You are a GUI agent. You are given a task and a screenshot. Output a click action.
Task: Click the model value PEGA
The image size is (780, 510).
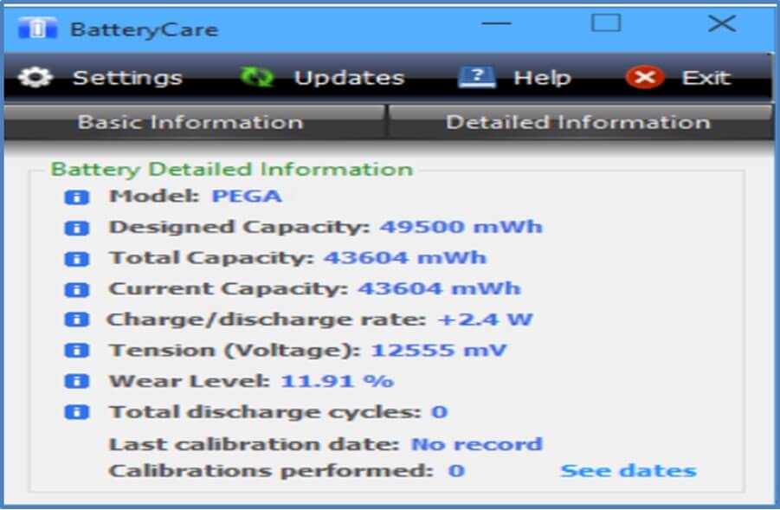pyautogui.click(x=248, y=196)
